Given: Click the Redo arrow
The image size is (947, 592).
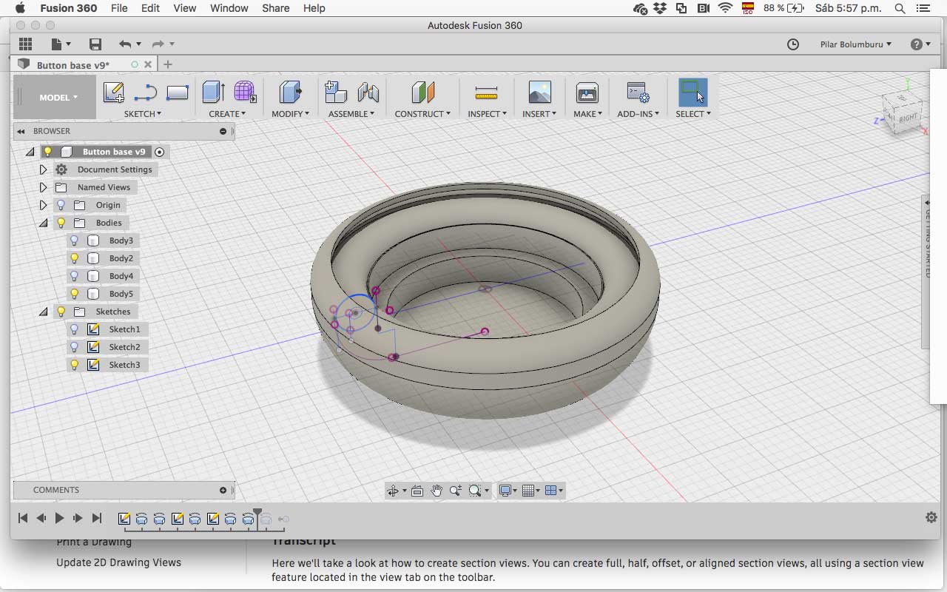Looking at the screenshot, I should tap(158, 44).
